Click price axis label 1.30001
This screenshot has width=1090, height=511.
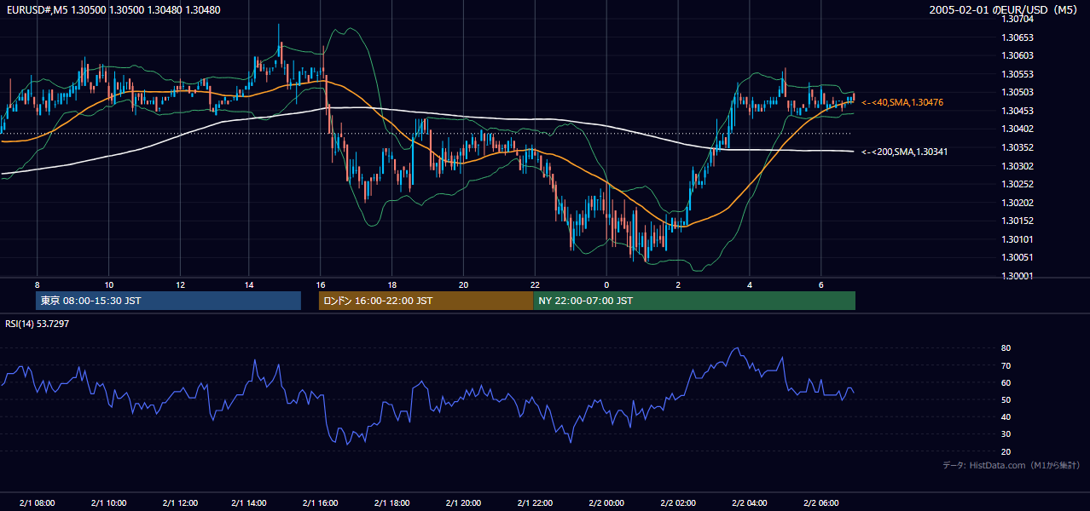pyautogui.click(x=1018, y=276)
